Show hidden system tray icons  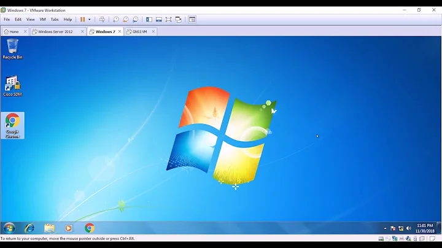(x=385, y=228)
